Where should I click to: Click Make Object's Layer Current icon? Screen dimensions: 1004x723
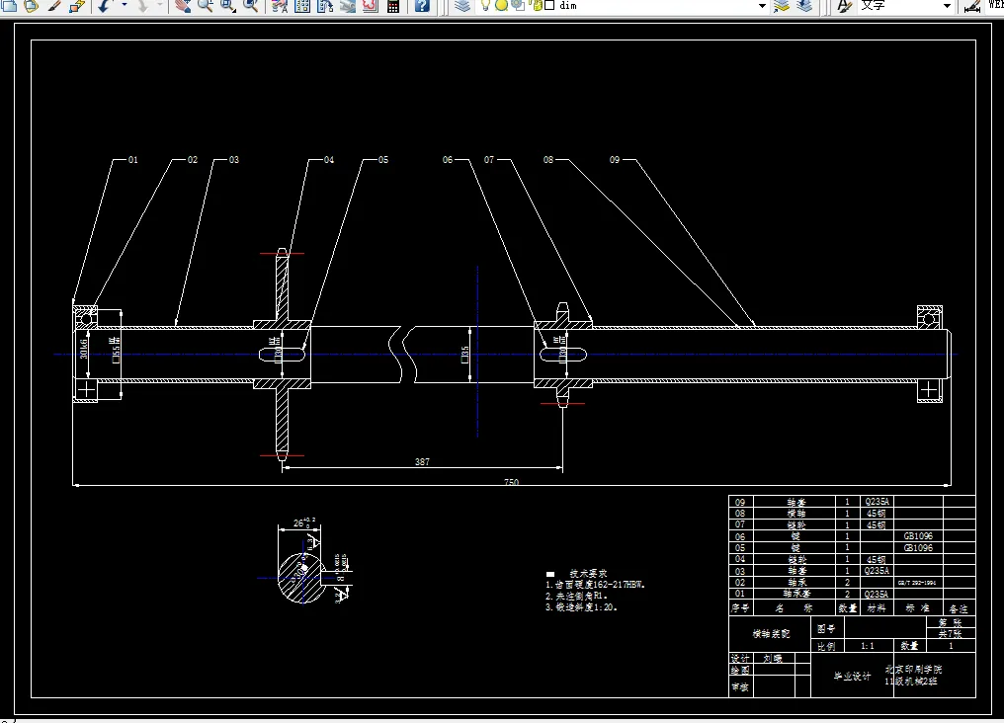click(x=782, y=6)
